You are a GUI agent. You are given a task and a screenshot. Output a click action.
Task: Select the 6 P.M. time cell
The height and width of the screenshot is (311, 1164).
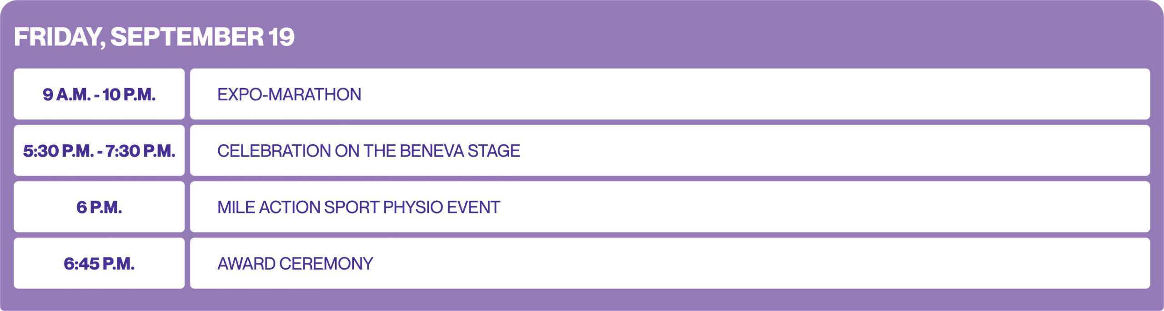tap(99, 207)
